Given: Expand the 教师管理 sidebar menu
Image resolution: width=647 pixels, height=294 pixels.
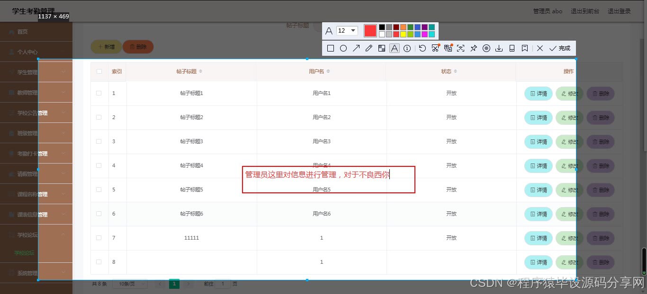Looking at the screenshot, I should [x=36, y=93].
